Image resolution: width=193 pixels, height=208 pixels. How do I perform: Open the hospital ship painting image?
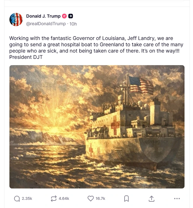tap(97, 127)
